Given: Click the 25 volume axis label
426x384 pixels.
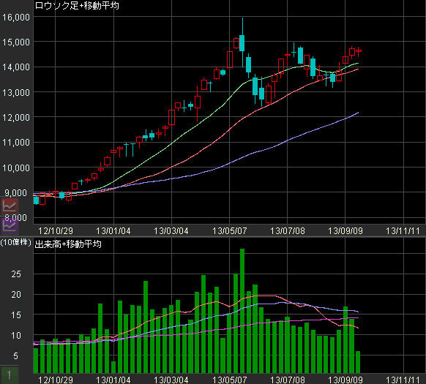Looking at the screenshot, I should tap(16, 274).
